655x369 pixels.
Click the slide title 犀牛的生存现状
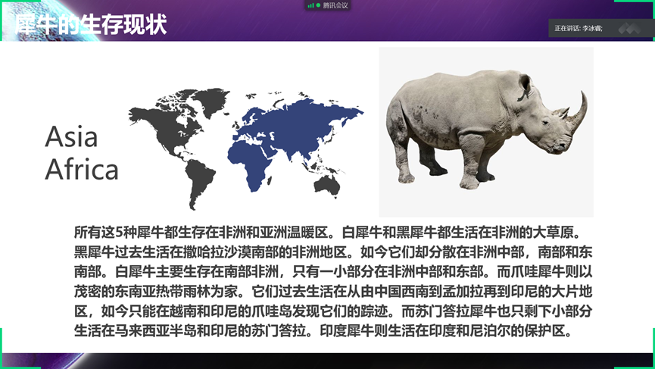91,24
